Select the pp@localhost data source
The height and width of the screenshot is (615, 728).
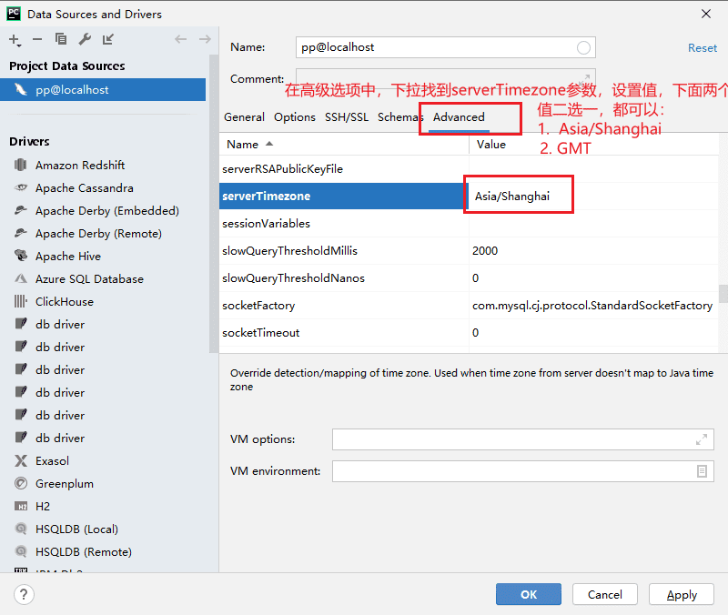pyautogui.click(x=103, y=89)
